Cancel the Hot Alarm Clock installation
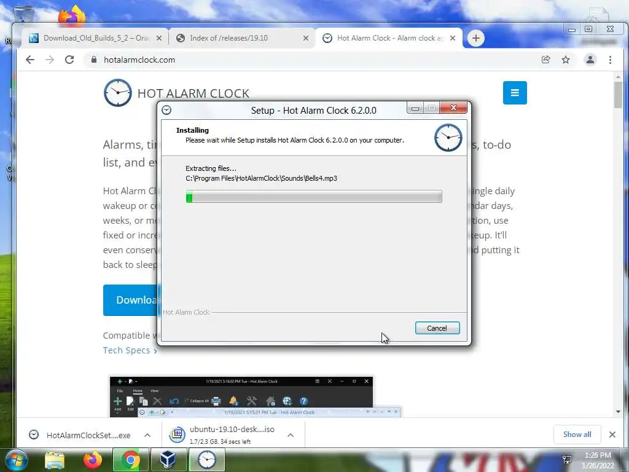Image resolution: width=629 pixels, height=472 pixels. click(437, 328)
